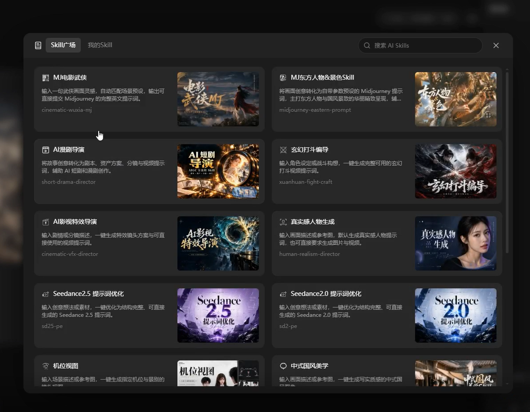Screen dimensions: 530x412
Task: Click the MJ东方人物&景色Skill icon
Action: tap(283, 78)
